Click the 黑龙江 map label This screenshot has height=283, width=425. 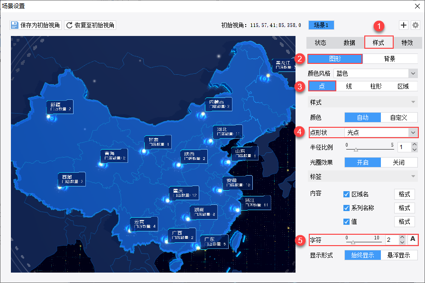click(284, 65)
